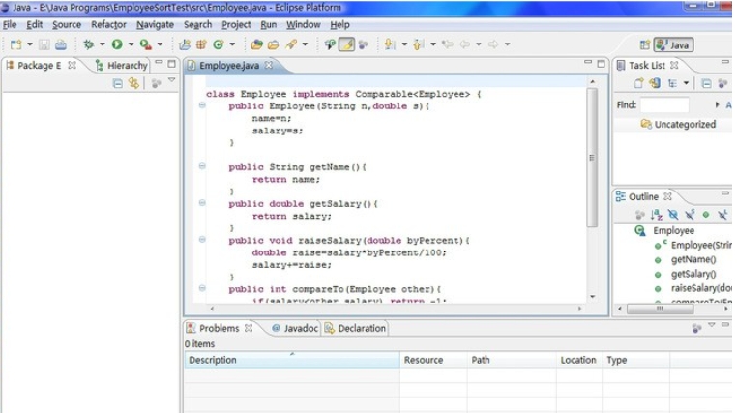This screenshot has height=413, width=737.
Task: Open the Debug configurations dropdown arrow
Action: coord(102,44)
